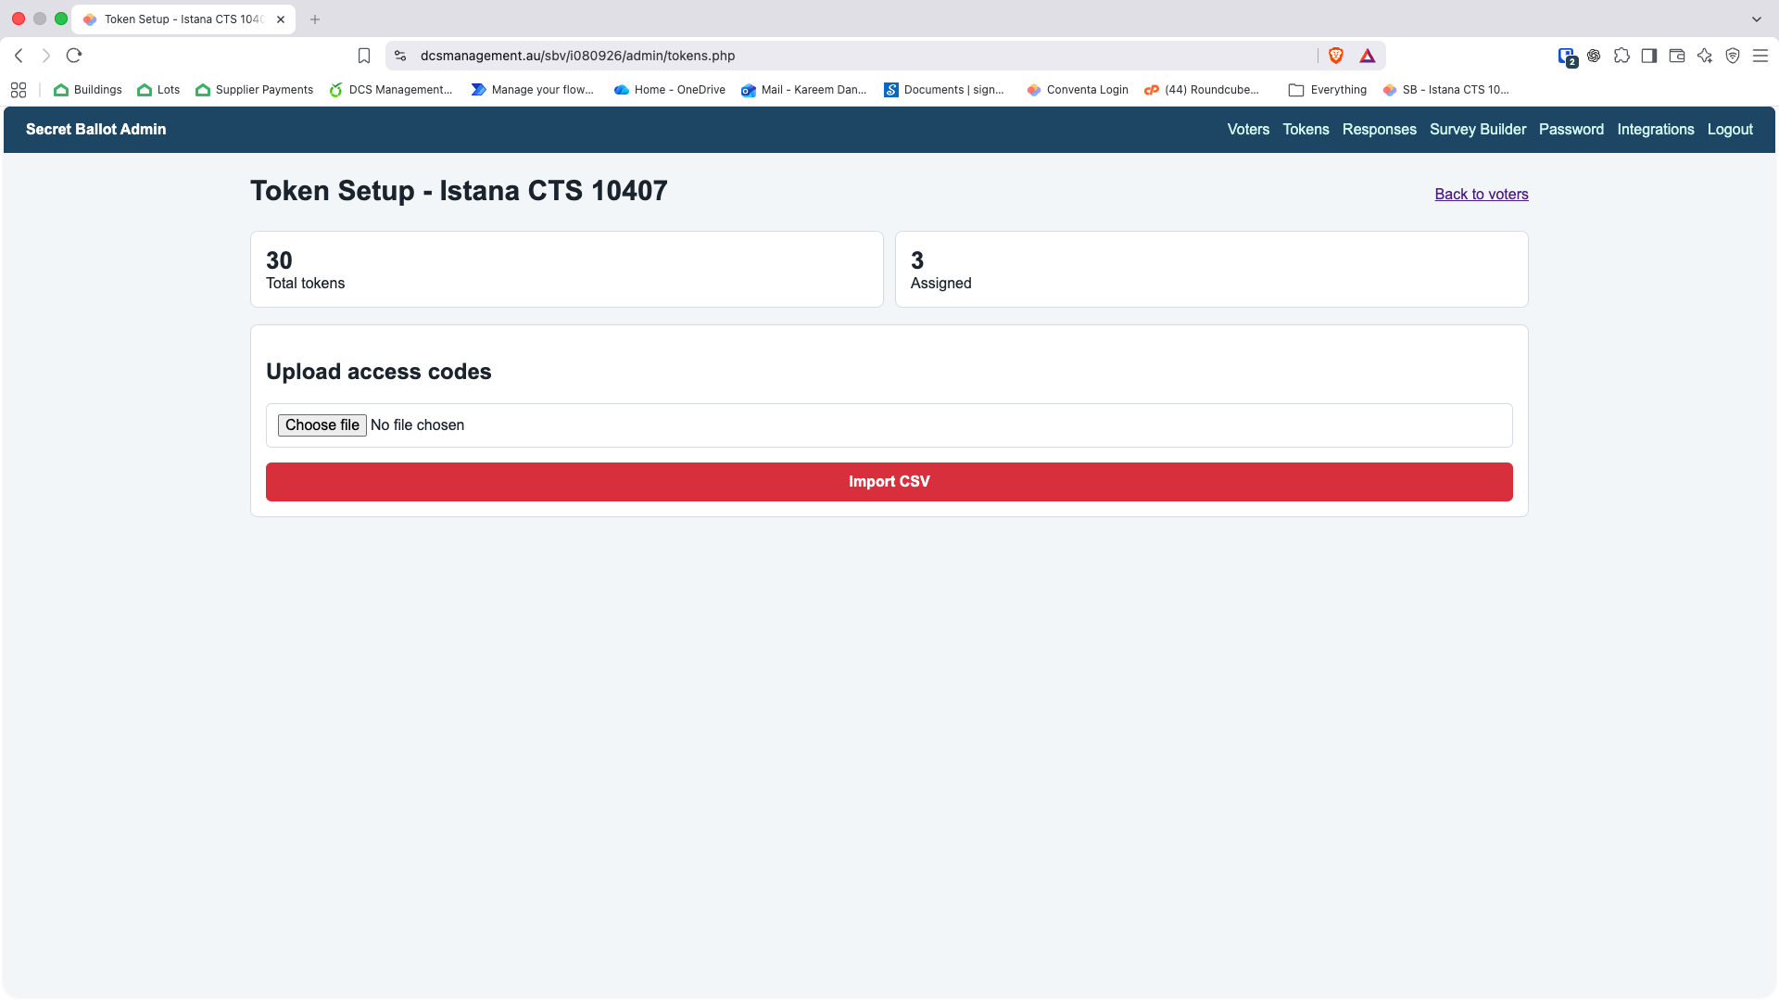Open the Brave VPN shield icon
The width and height of the screenshot is (1779, 1001).
pos(1733,56)
